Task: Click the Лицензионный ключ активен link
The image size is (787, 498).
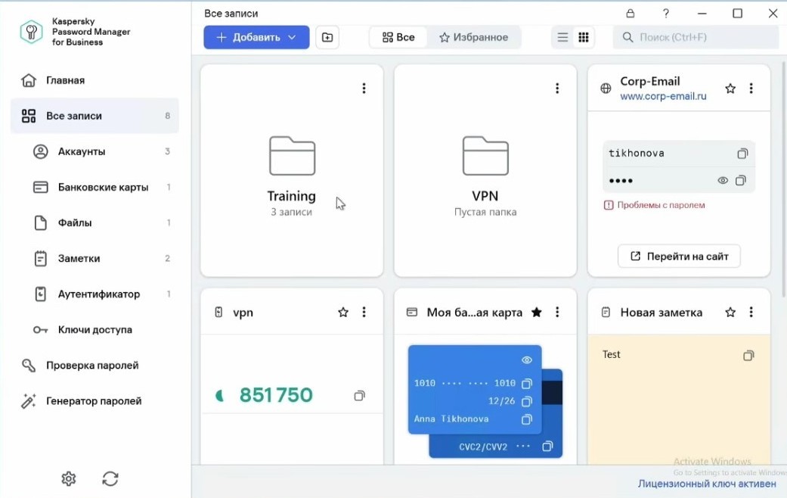Action: point(707,484)
